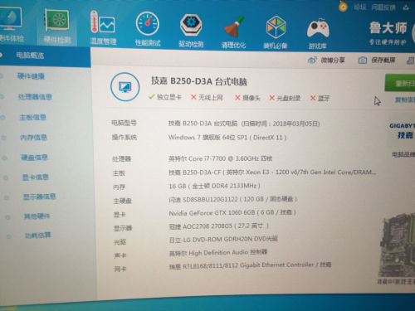Open the 论坛 link at top
Screen dimensions: 415x311
pyautogui.click(x=360, y=7)
